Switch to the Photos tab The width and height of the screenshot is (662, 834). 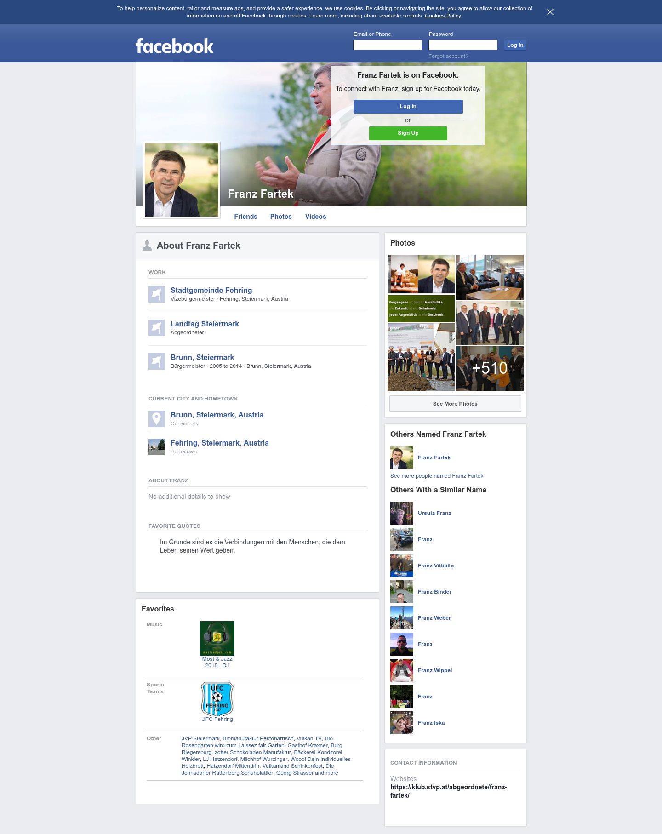tap(281, 217)
